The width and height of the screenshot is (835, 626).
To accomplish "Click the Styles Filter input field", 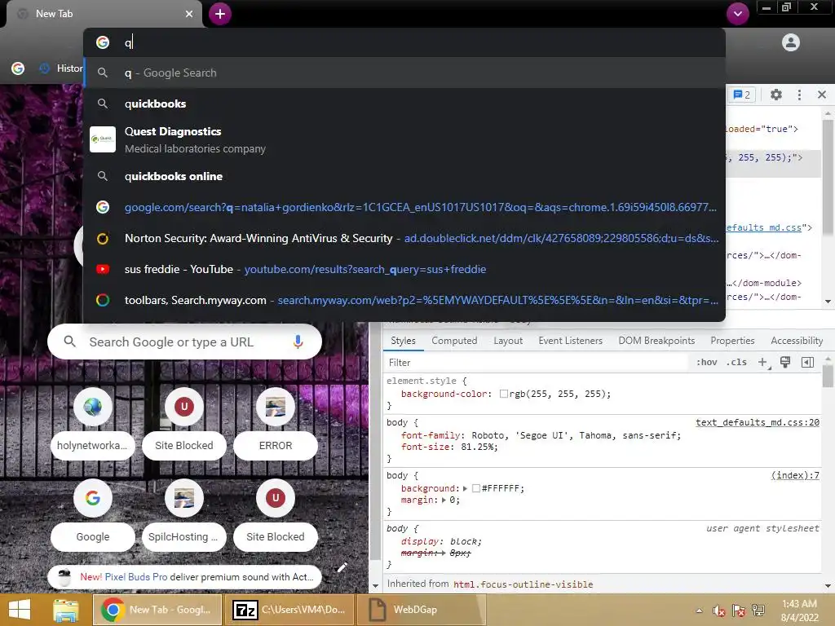I will [x=535, y=363].
